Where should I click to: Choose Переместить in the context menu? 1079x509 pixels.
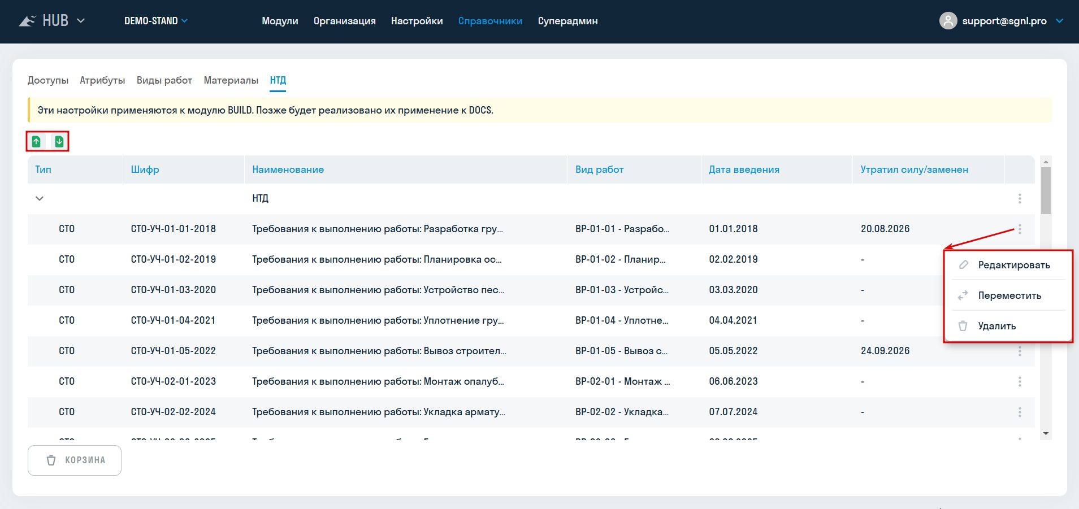(1009, 295)
